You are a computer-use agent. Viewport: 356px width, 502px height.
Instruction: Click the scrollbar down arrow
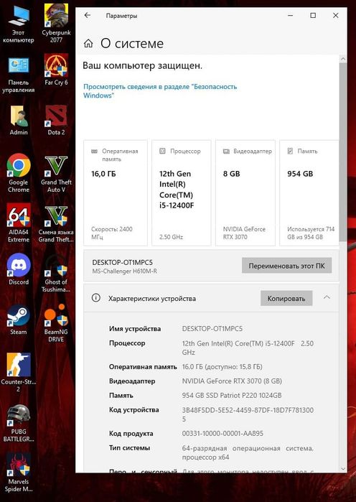coord(342,468)
